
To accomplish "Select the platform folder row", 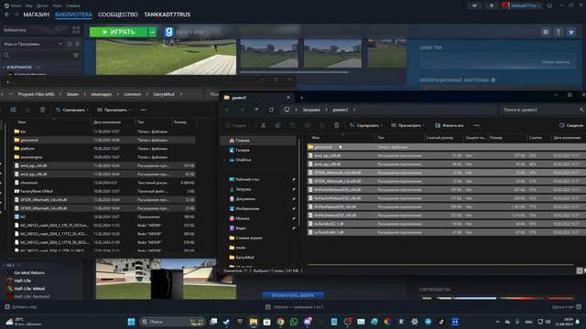I will click(x=104, y=148).
